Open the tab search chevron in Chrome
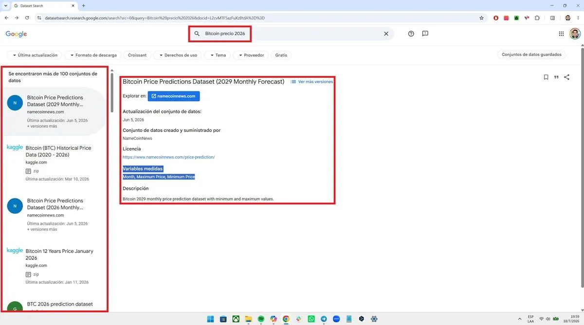Image resolution: width=584 pixels, height=325 pixels. (x=4, y=5)
